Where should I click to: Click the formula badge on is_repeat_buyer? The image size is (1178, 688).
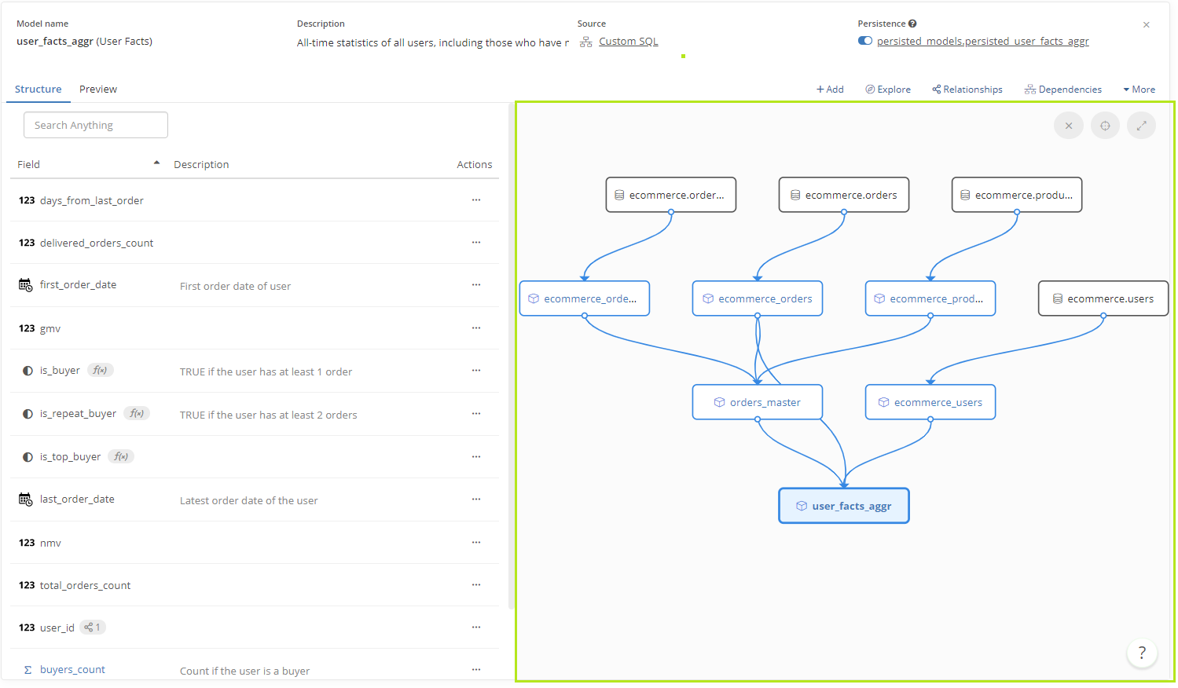137,413
